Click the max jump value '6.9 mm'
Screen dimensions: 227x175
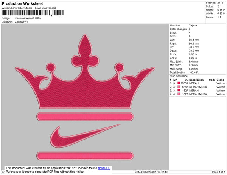pyautogui.click(x=193, y=69)
